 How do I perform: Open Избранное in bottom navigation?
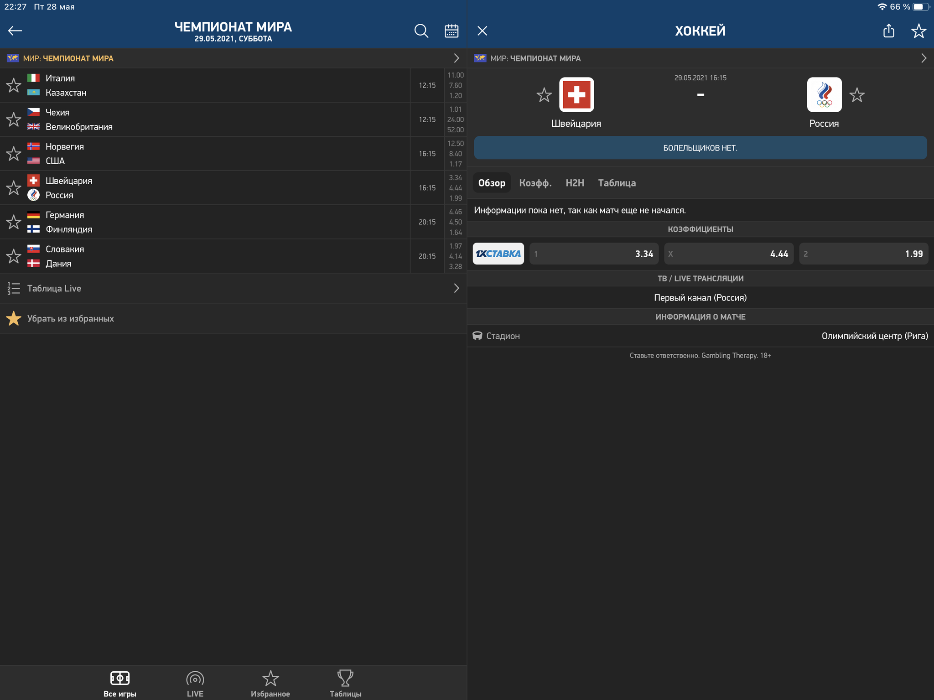tap(270, 684)
